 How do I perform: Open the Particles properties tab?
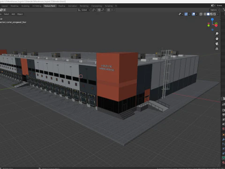(224, 144)
